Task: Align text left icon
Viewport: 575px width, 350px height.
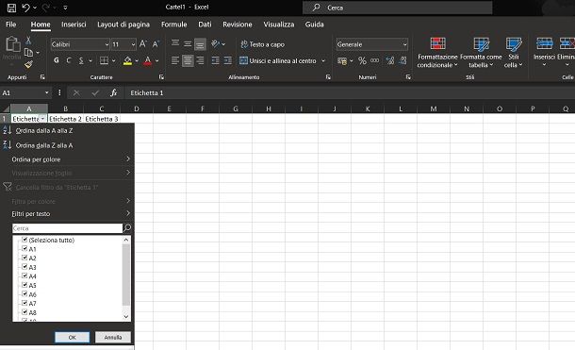Action: pos(175,60)
